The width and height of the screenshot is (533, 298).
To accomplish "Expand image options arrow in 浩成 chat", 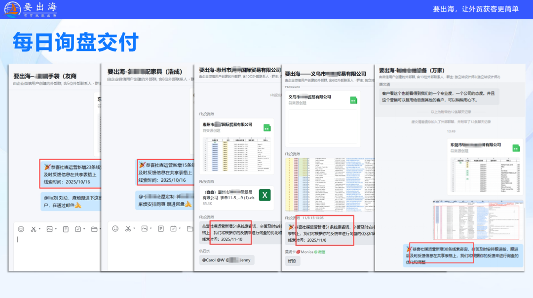I will (151, 228).
